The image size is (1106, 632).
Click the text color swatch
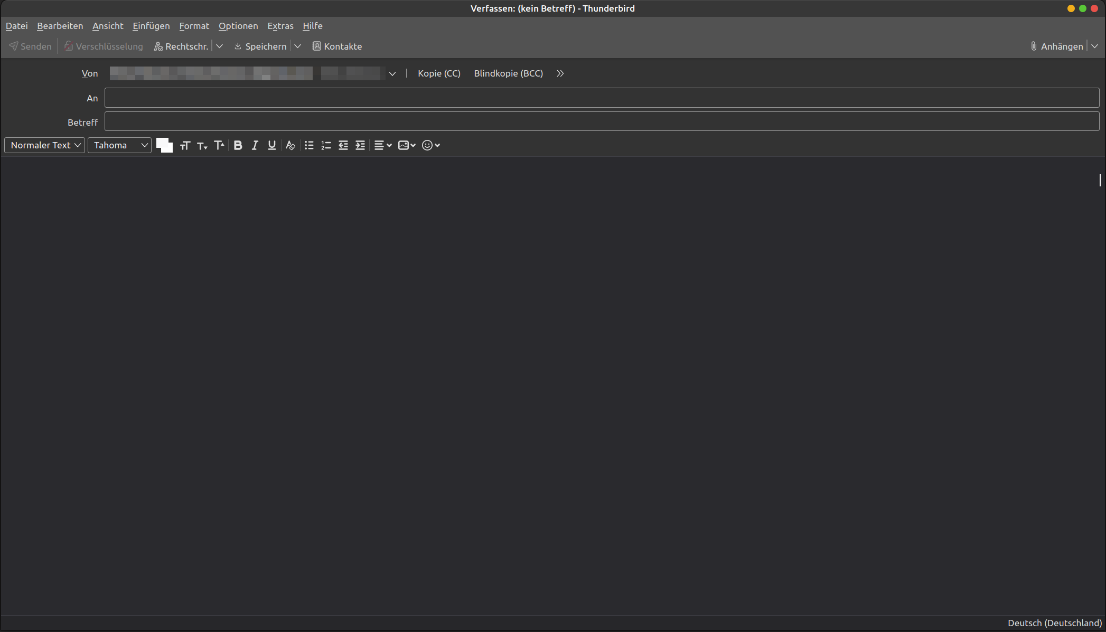pyautogui.click(x=162, y=143)
